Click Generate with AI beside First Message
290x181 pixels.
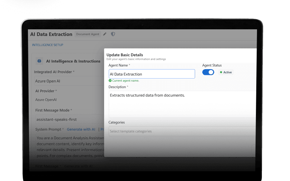click(x=78, y=167)
